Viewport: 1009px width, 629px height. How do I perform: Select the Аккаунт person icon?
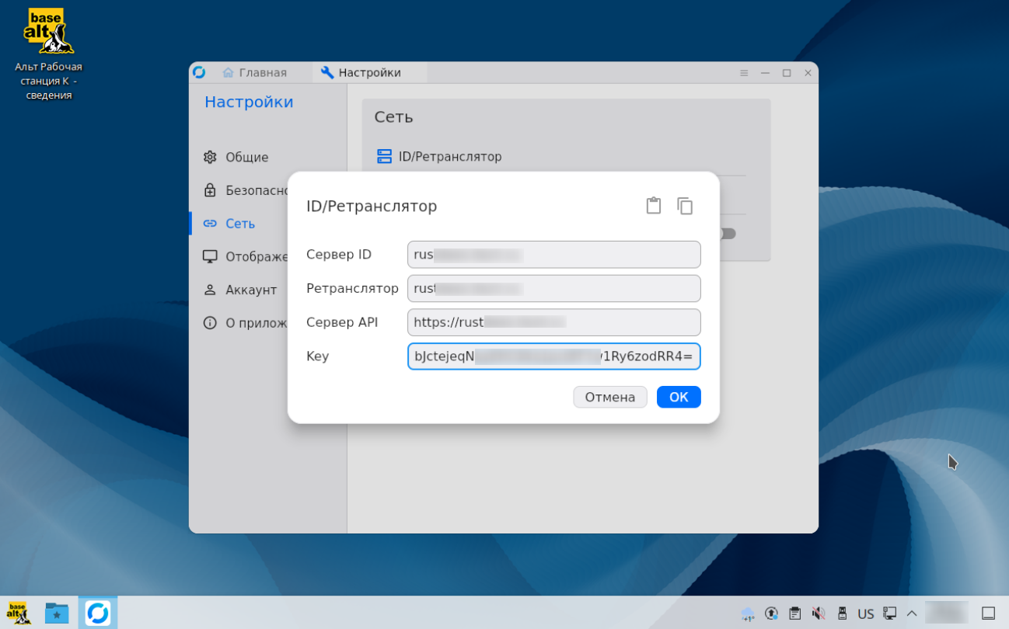coord(209,290)
